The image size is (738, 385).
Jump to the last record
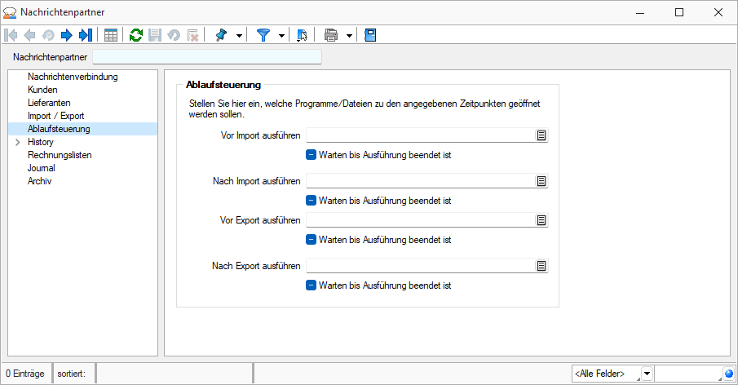pyautogui.click(x=85, y=35)
